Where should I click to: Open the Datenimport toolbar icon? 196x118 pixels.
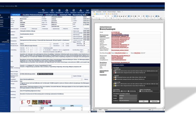click(x=73, y=10)
